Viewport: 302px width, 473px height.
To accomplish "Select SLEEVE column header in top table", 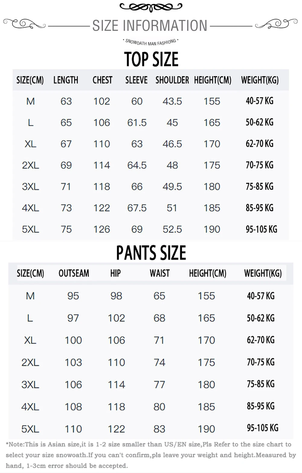I will (137, 80).
